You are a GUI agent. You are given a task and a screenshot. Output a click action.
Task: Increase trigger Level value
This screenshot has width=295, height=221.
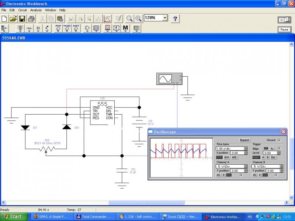point(279,152)
